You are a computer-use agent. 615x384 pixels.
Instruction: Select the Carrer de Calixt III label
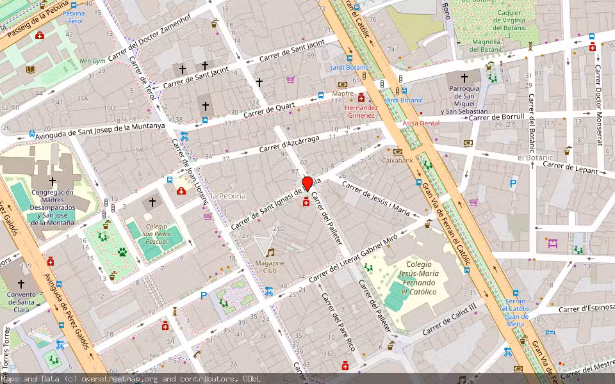449,319
